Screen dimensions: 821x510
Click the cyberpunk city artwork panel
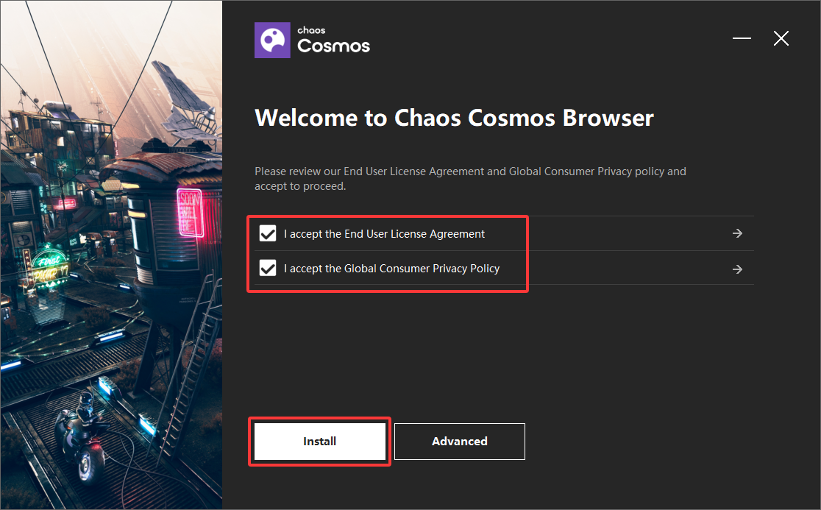click(111, 255)
